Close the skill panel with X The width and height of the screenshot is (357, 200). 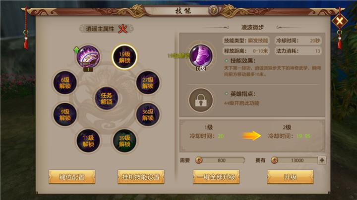pos(340,21)
